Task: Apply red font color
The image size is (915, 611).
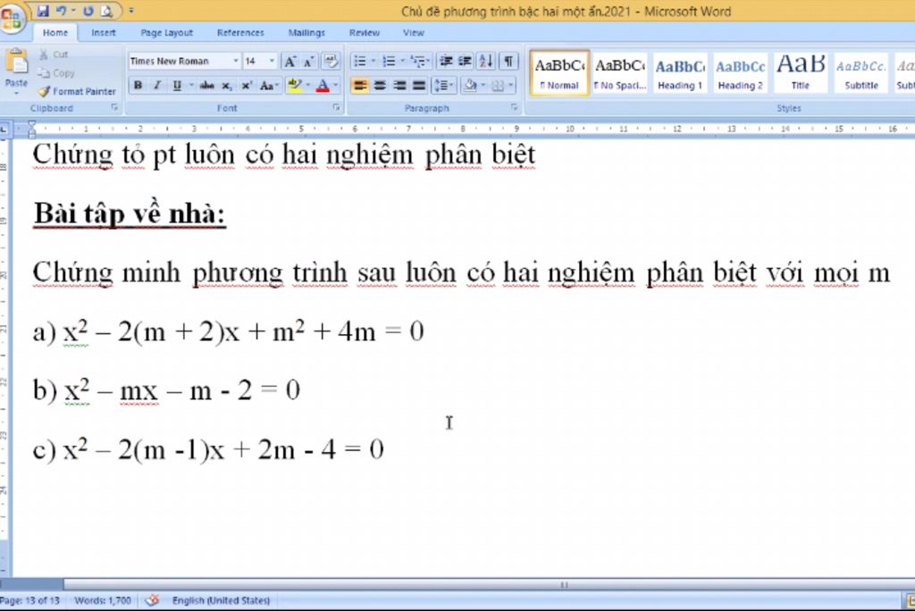Action: 323,86
